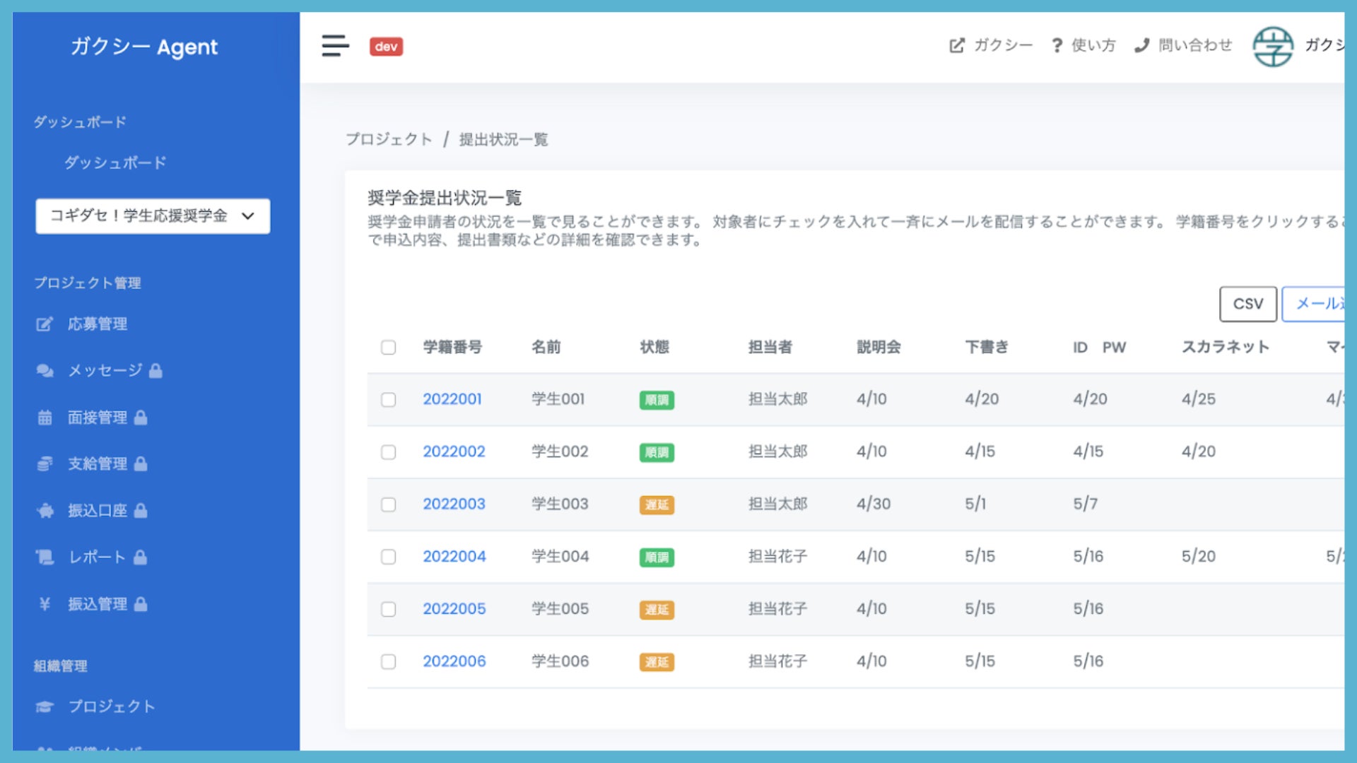Check the box for student 2022004
Screen dimensions: 1357x763
(x=388, y=557)
